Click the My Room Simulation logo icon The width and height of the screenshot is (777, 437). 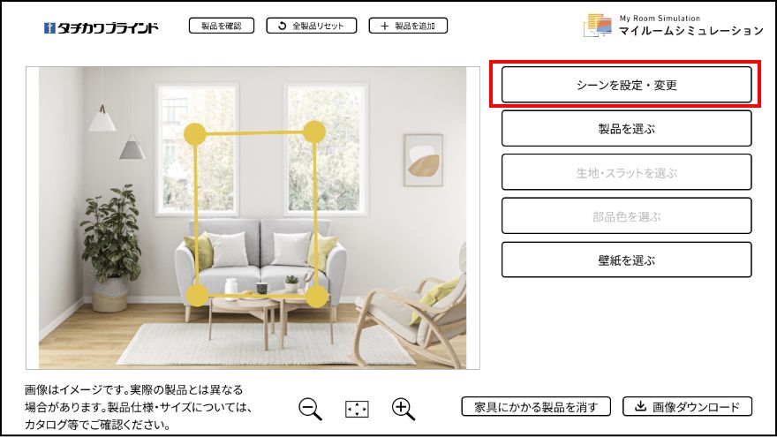597,26
